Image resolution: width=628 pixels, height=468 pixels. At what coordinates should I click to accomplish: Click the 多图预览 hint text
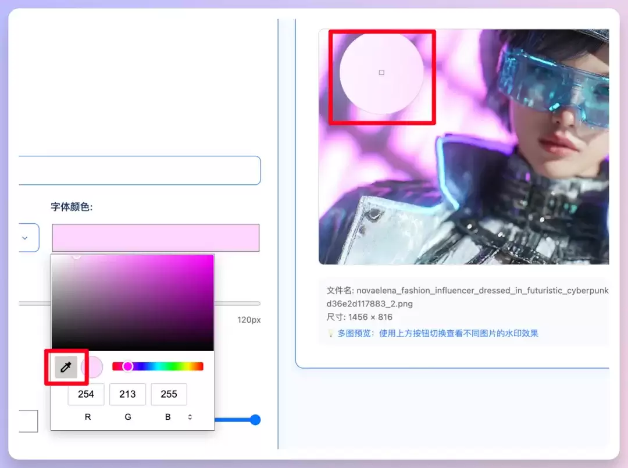[438, 334]
